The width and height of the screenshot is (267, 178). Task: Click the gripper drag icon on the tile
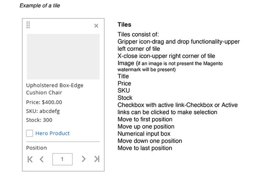(28, 25)
